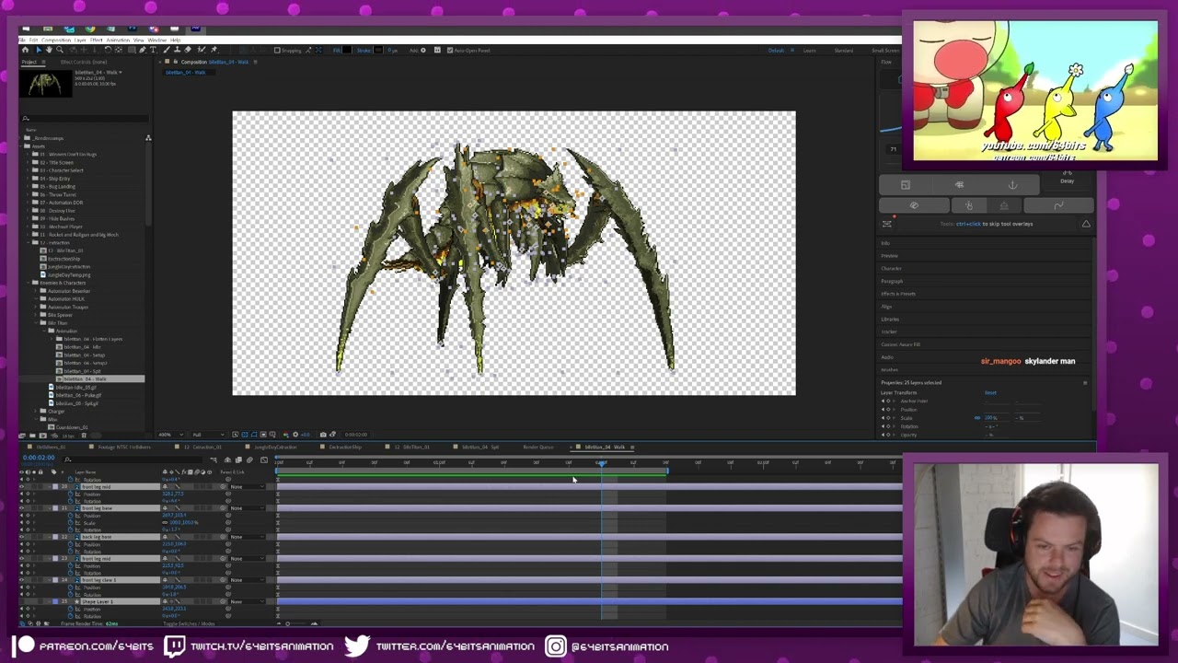This screenshot has height=663, width=1178.
Task: Hide the Shape Layer 1 layer
Action: pyautogui.click(x=22, y=601)
